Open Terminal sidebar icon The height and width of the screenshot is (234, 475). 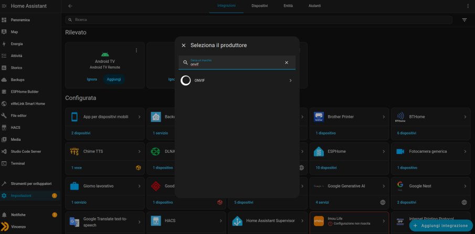click(4, 163)
